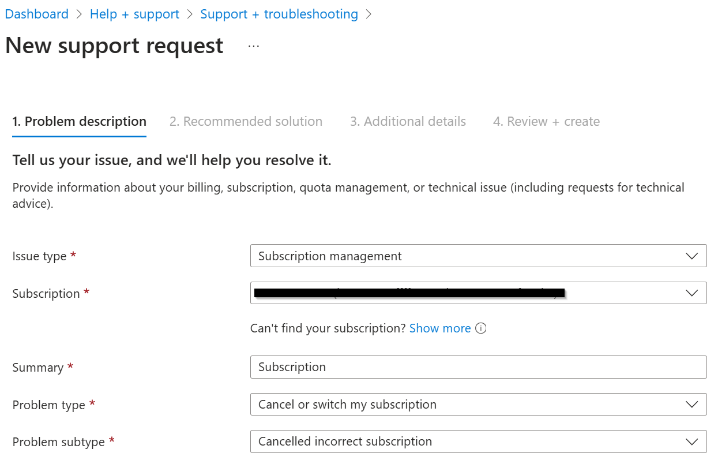Go to Support + troubleshooting breadcrumb
The image size is (718, 464).
[279, 14]
